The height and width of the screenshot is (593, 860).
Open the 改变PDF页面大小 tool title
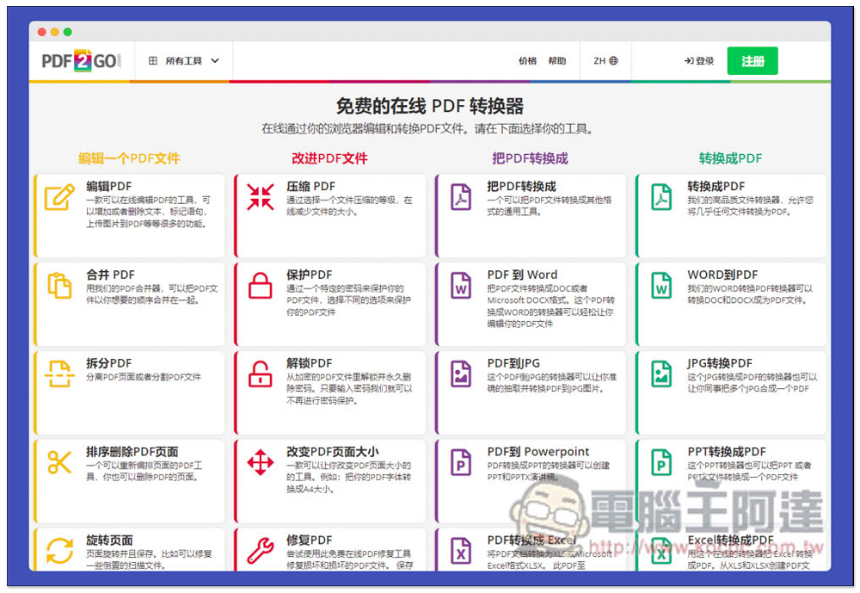tap(332, 452)
